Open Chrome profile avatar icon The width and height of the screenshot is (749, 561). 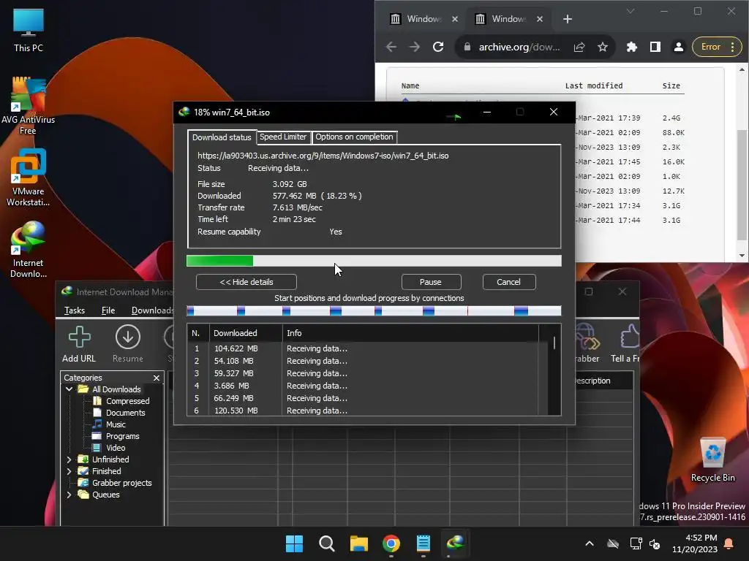click(678, 47)
